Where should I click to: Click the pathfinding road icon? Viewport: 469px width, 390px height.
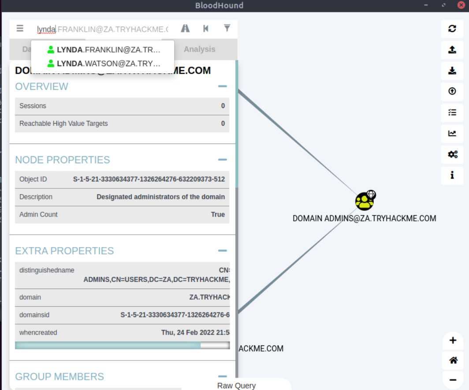(x=185, y=28)
